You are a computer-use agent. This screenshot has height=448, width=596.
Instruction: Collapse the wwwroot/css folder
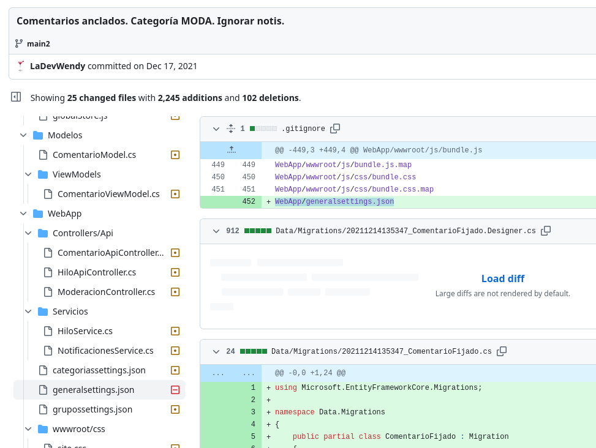coord(28,429)
